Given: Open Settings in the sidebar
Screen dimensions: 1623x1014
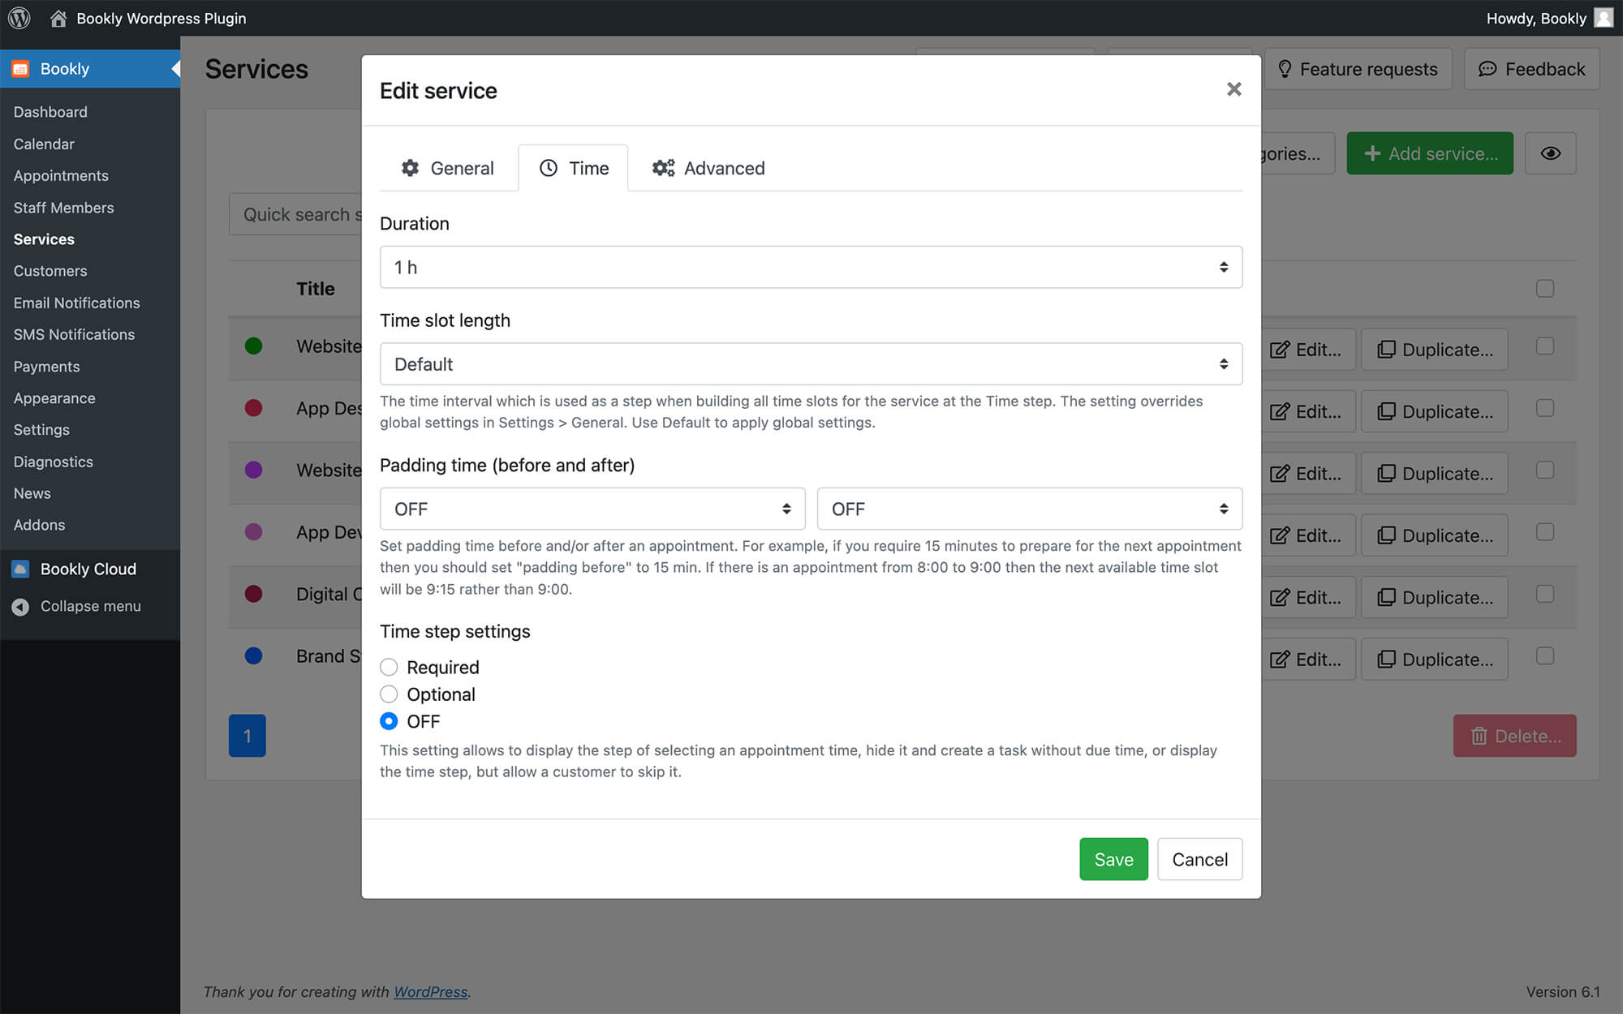Looking at the screenshot, I should 41,430.
